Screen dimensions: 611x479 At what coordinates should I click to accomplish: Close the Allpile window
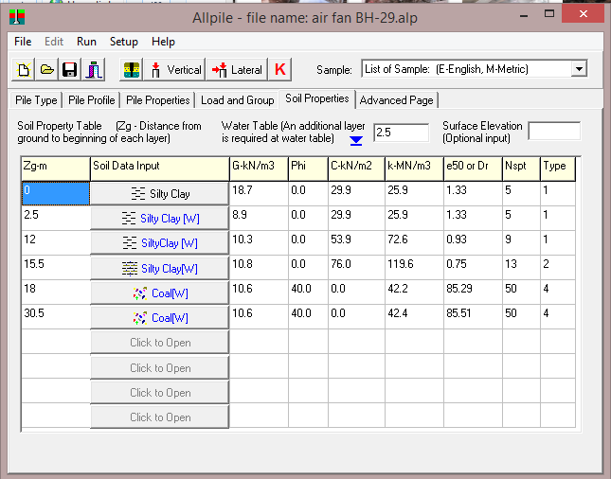point(584,14)
